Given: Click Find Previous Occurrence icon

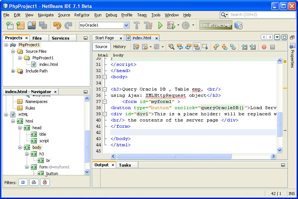Looking at the screenshot, I should click(x=180, y=47).
